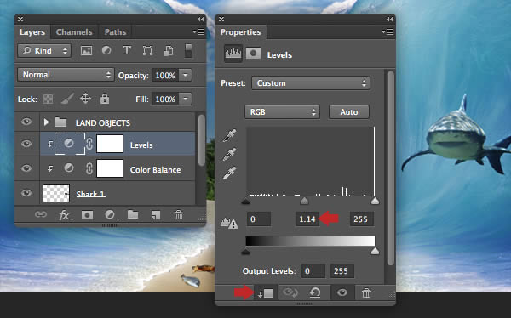511x318 pixels.
Task: Open the Fill slider dropdown arrow
Action: pyautogui.click(x=185, y=99)
